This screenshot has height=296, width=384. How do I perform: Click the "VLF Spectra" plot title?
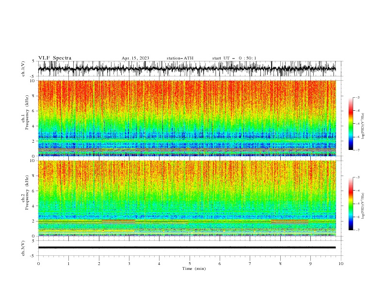[x=55, y=58]
